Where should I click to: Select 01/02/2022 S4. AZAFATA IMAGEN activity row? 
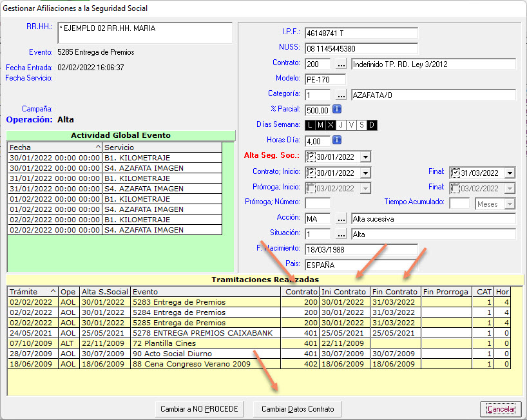point(115,209)
